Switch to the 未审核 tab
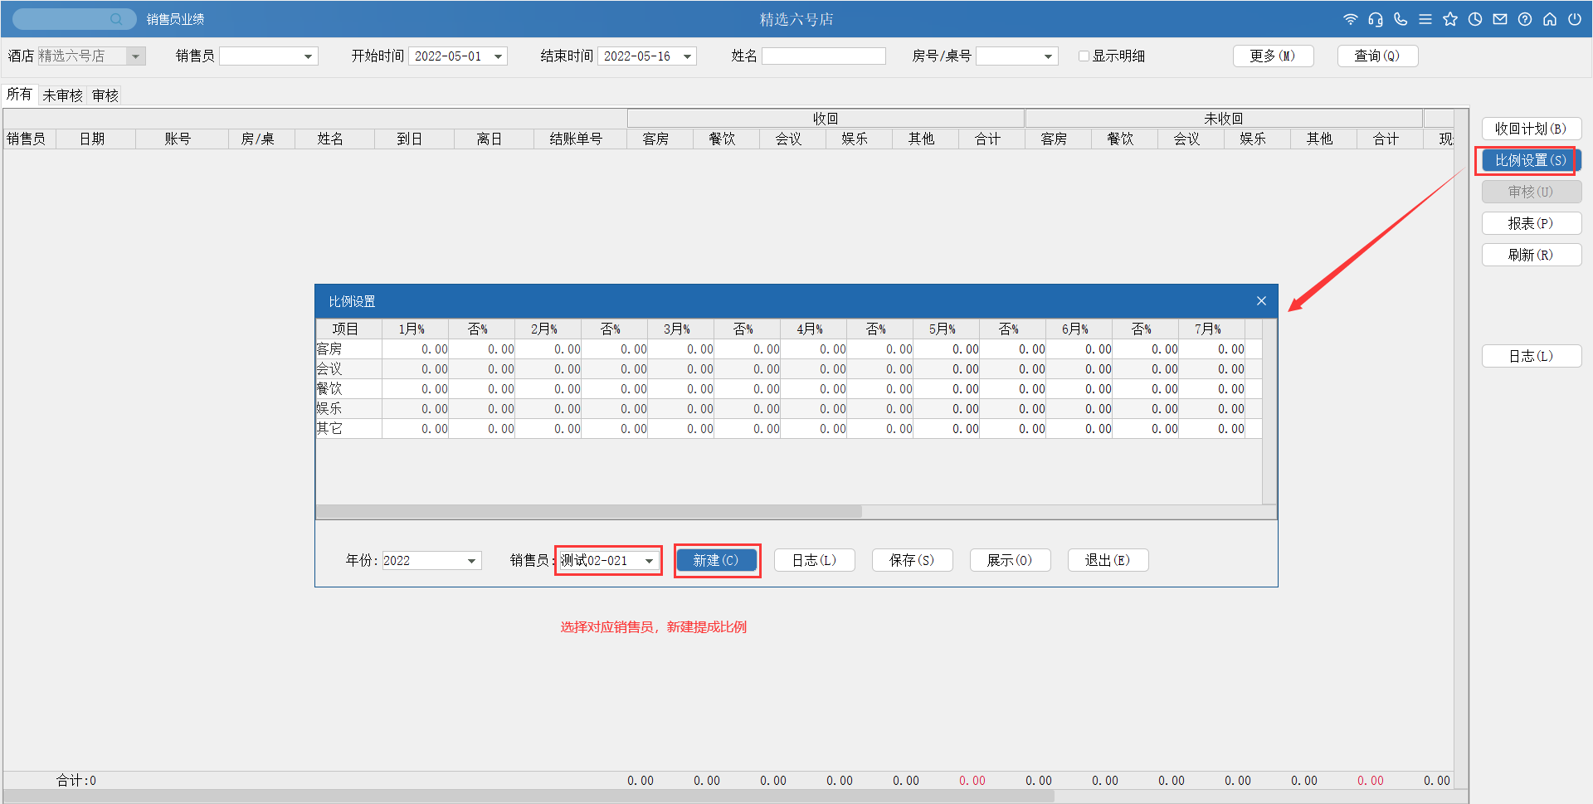This screenshot has width=1593, height=804. 62,95
